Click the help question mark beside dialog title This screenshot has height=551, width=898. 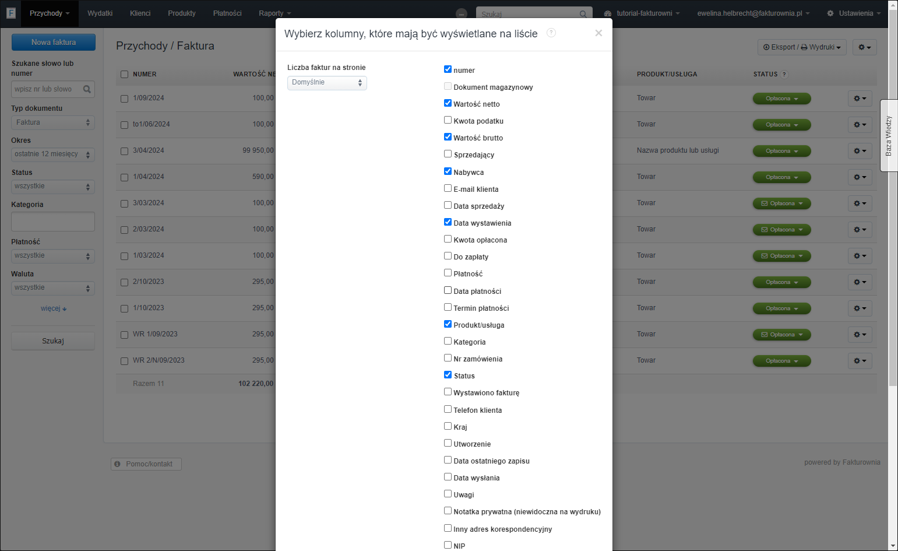pyautogui.click(x=551, y=33)
